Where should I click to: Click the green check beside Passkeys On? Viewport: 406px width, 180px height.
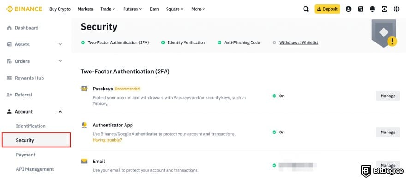tap(274, 96)
